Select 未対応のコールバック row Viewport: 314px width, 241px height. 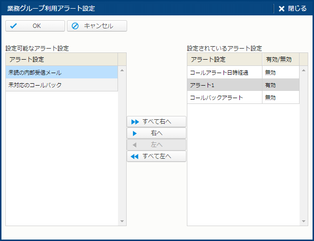(x=62, y=85)
